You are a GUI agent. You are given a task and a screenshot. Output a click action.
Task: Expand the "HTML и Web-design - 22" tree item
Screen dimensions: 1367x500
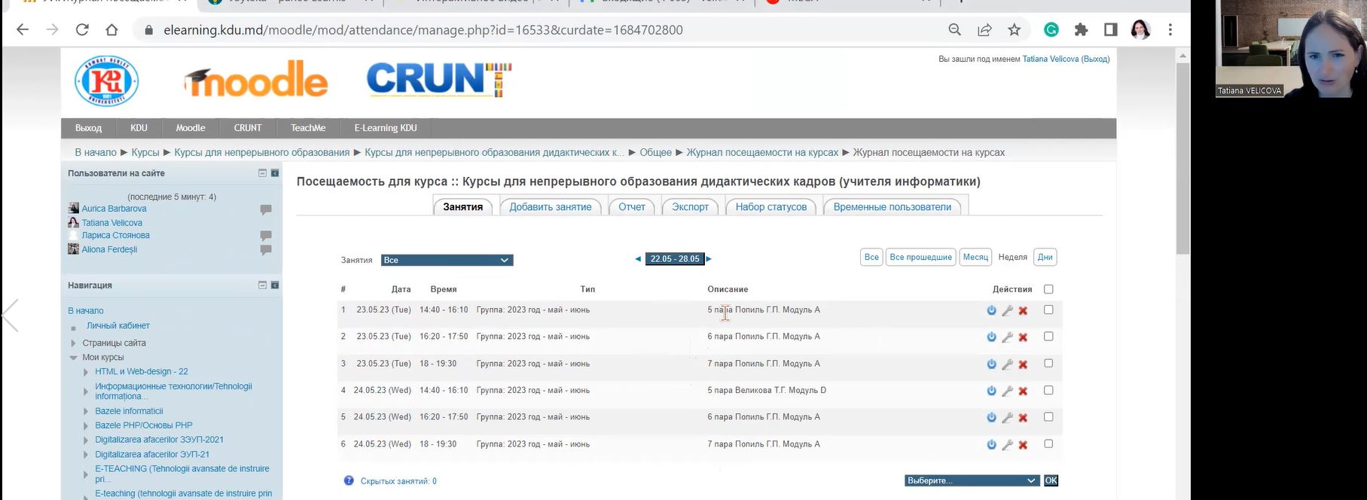(86, 372)
